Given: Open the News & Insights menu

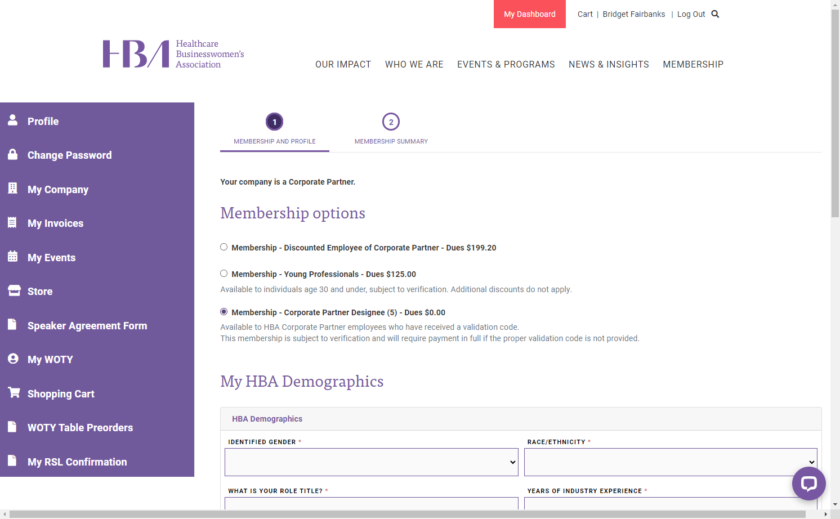Looking at the screenshot, I should tap(609, 64).
